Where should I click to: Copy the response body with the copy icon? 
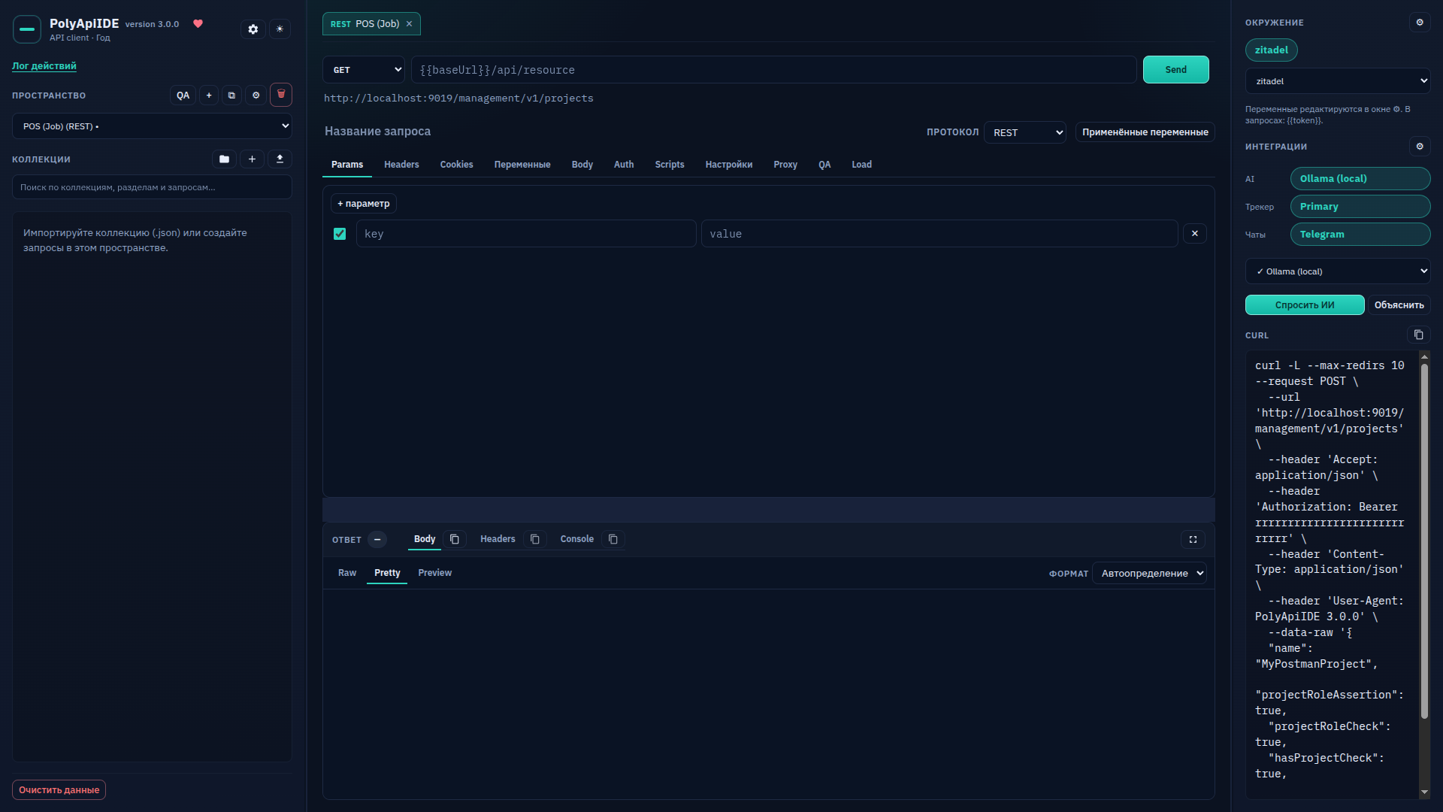coord(455,539)
